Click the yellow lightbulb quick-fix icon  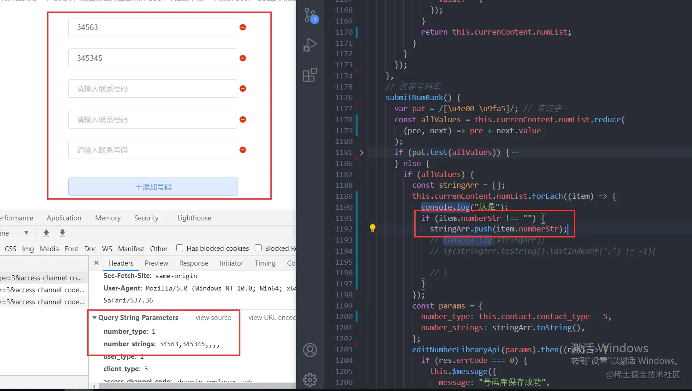(x=373, y=228)
